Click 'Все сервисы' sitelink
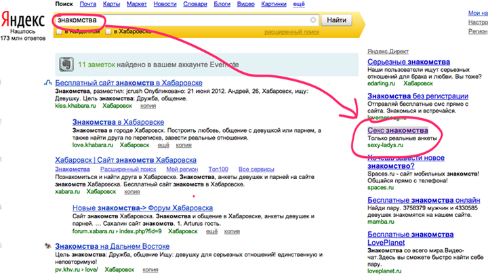Viewport: 488px width, 278px height. (256, 169)
